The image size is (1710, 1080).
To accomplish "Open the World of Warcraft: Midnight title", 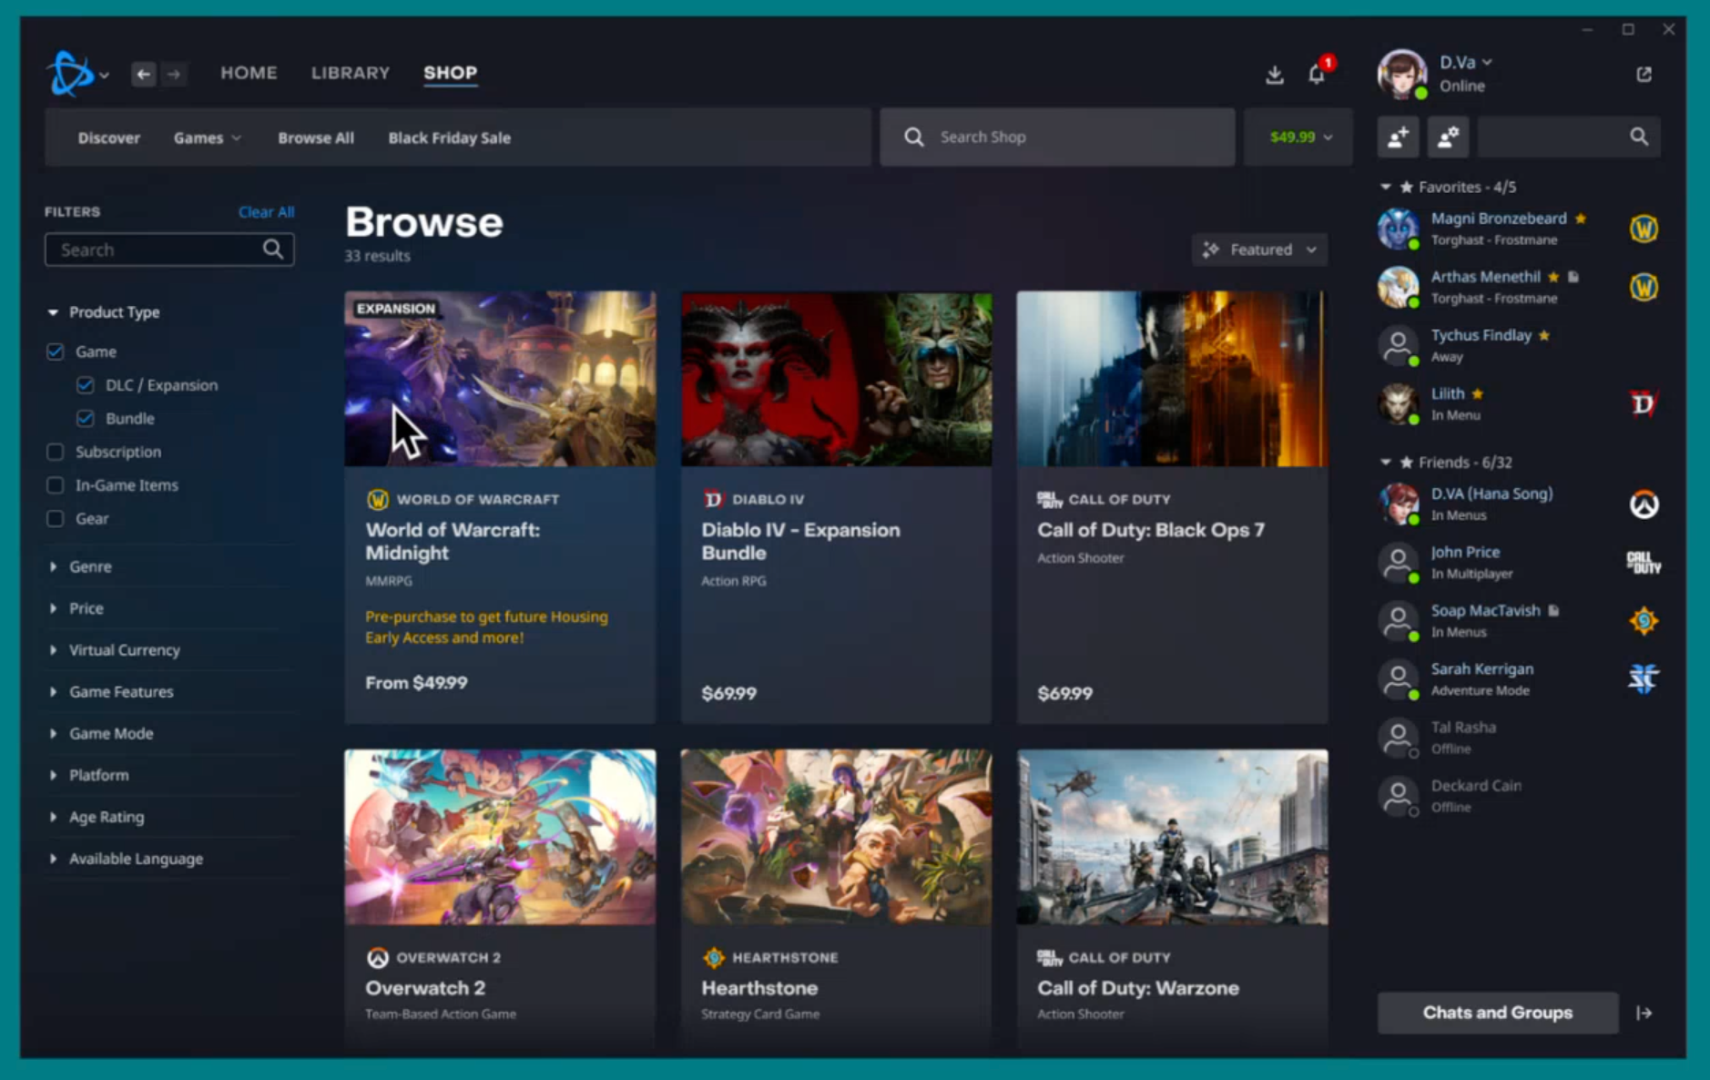I will click(x=453, y=542).
